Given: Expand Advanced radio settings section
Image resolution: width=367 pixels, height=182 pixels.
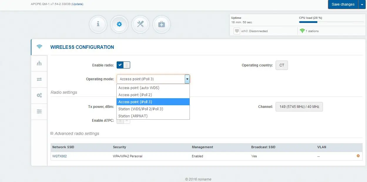Looking at the screenshot, I should coord(75,133).
